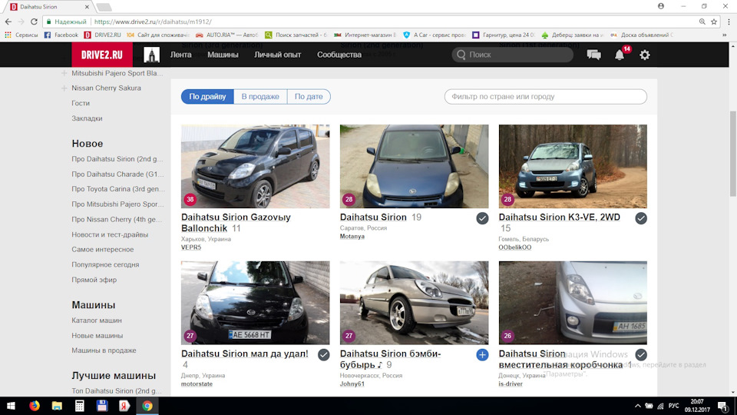Toggle the follow checkmark on Daihatsu Sirion мал да удал
Image resolution: width=737 pixels, height=415 pixels.
click(x=323, y=355)
